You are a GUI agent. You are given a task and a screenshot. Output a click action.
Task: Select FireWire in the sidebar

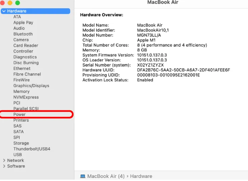tap(22, 80)
